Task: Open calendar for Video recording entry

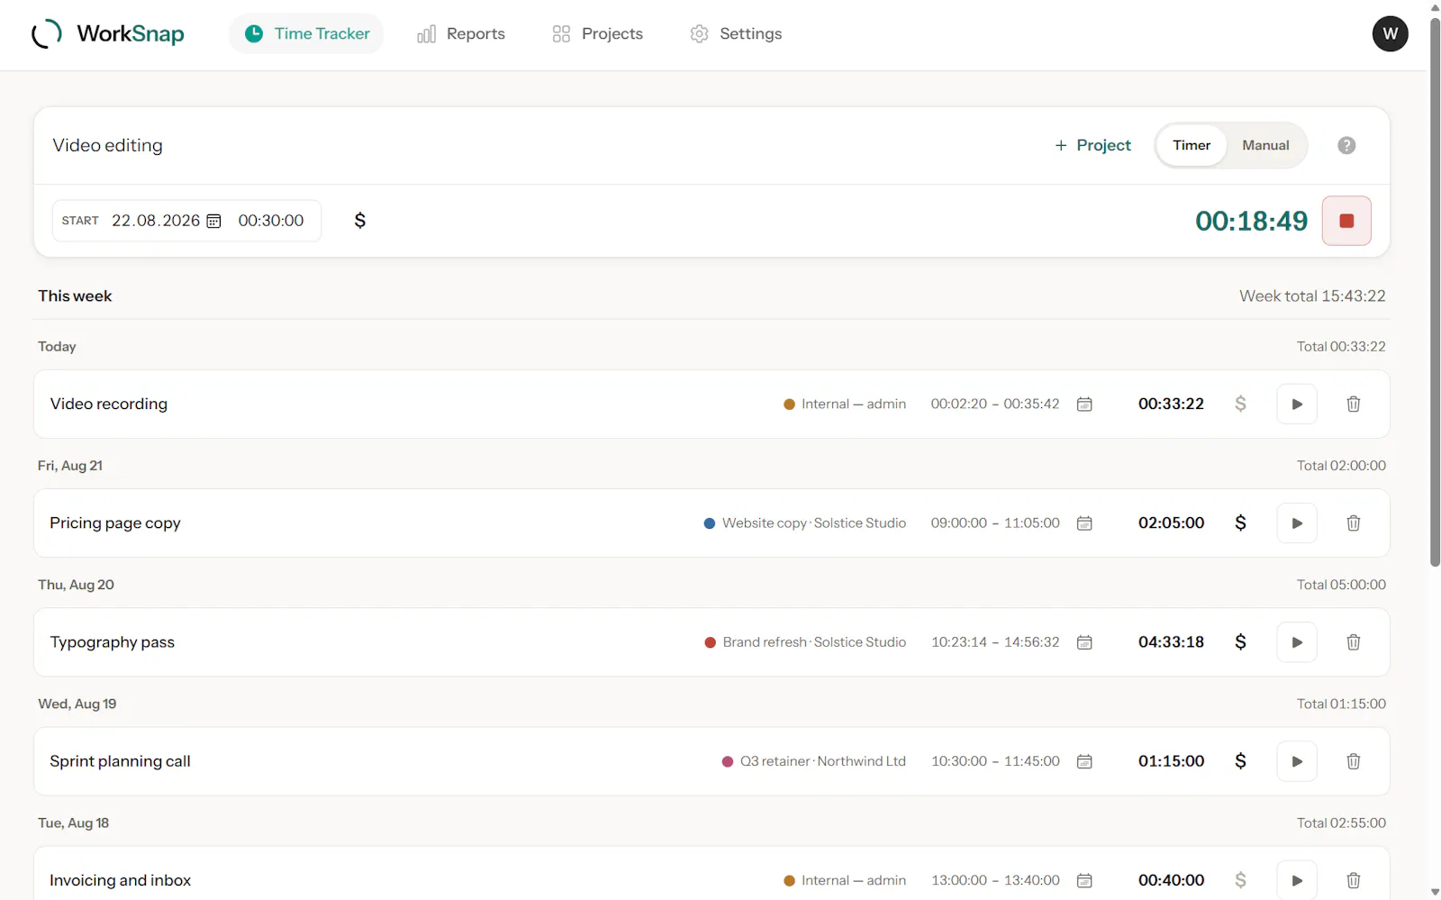Action: coord(1084,405)
